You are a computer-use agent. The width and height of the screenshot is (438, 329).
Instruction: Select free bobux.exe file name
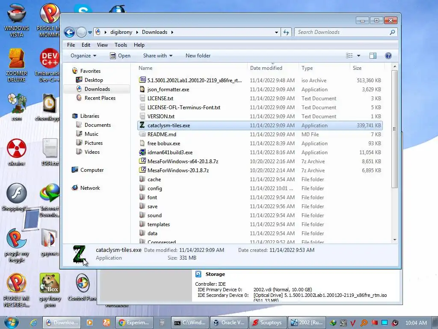(x=164, y=144)
